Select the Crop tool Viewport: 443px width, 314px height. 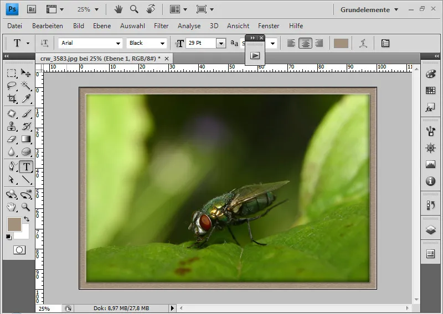(11, 98)
